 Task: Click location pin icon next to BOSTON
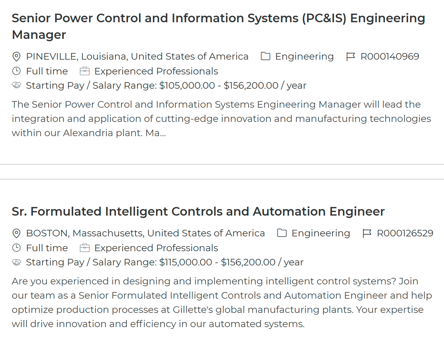point(17,233)
